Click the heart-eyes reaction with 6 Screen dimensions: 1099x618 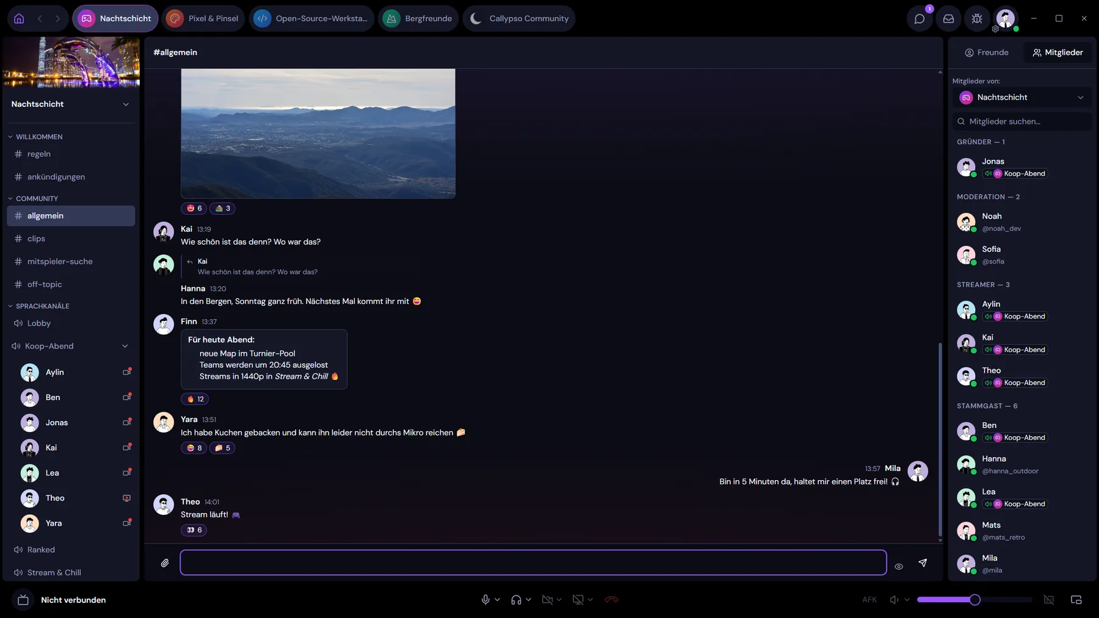(194, 208)
